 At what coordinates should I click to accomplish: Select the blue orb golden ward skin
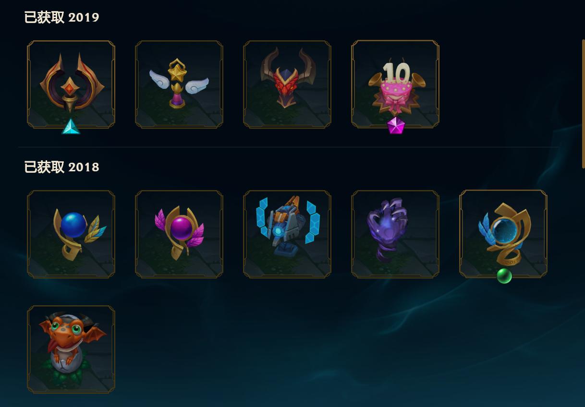pos(71,234)
